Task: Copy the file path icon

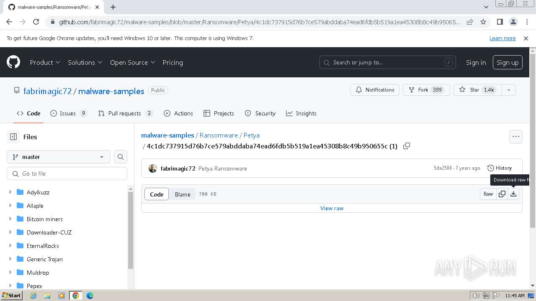Action: pyautogui.click(x=406, y=146)
